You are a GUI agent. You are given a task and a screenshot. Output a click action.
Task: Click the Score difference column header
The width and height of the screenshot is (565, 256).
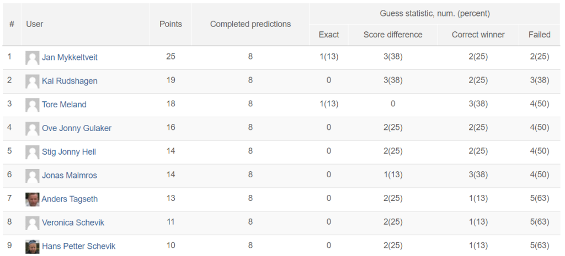tap(393, 35)
